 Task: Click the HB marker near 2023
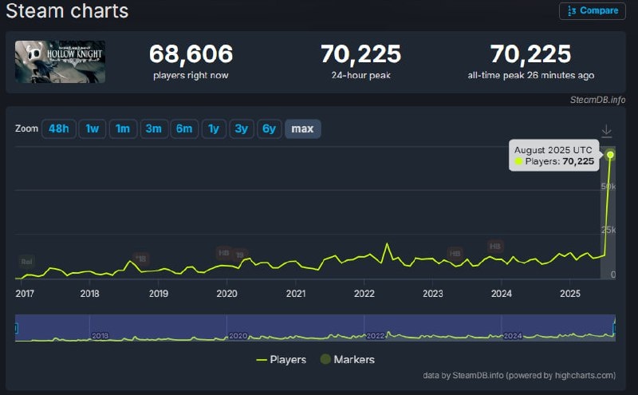[455, 253]
